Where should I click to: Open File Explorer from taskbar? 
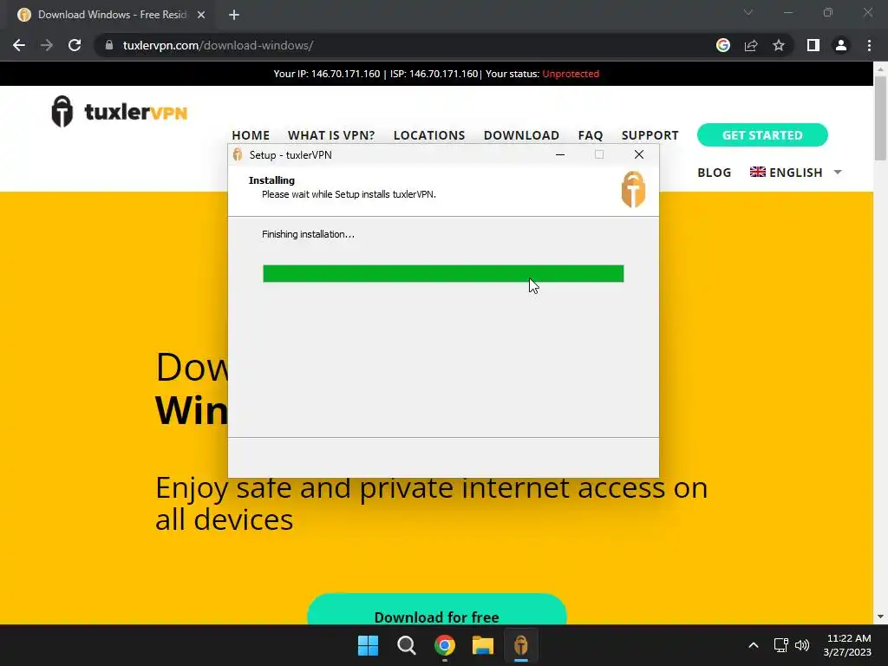tap(482, 645)
